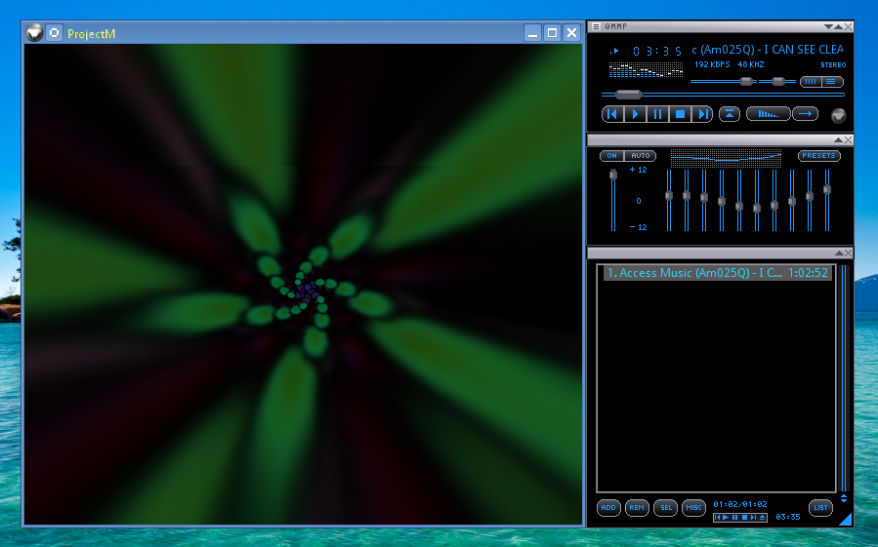Click the spectrum analyzer visualization in QMMP

(x=646, y=70)
